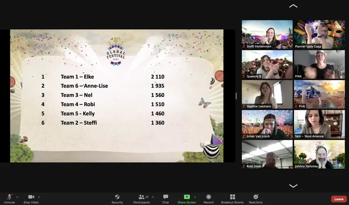Click 'Team 5 - Kelly' row text
The height and width of the screenshot is (205, 349).
click(78, 113)
